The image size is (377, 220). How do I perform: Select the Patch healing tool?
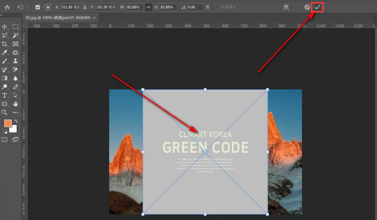[x=15, y=53]
